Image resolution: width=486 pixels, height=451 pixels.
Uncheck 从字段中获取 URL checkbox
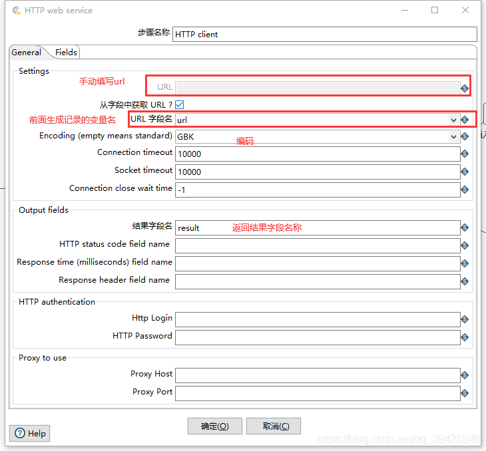[x=180, y=104]
